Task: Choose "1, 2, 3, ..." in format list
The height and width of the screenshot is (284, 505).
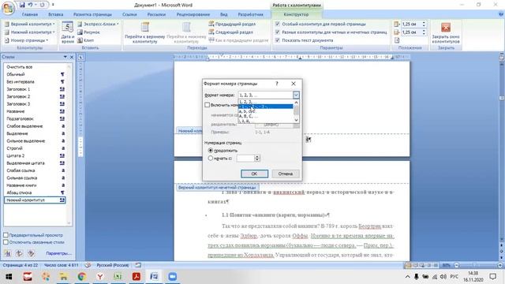Action: (x=265, y=102)
